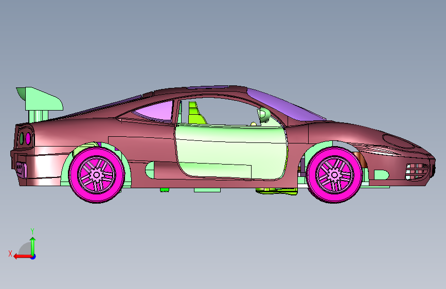Click the green Y axis arrow of the triad
The image size is (446, 289).
tap(33, 246)
